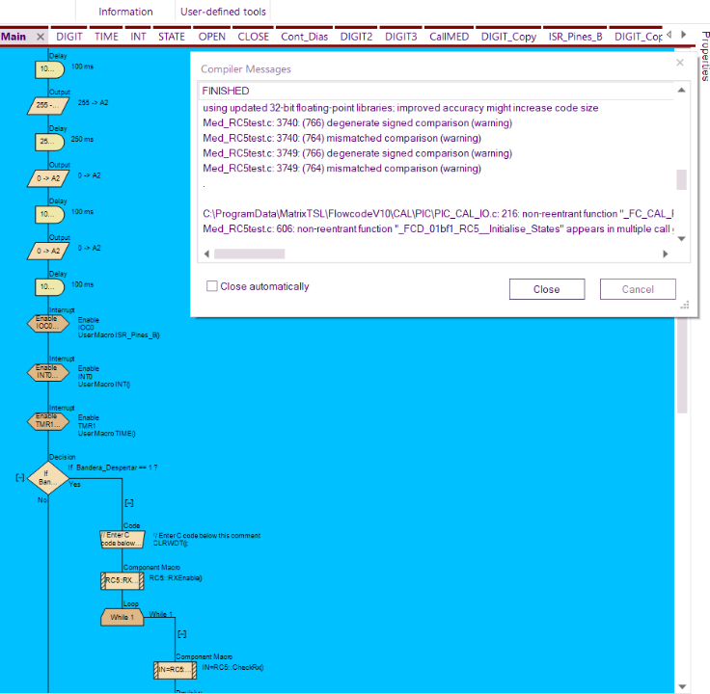The width and height of the screenshot is (710, 694).
Task: Select the RC5::RXEnable Component Macro icon
Action: pos(123,580)
